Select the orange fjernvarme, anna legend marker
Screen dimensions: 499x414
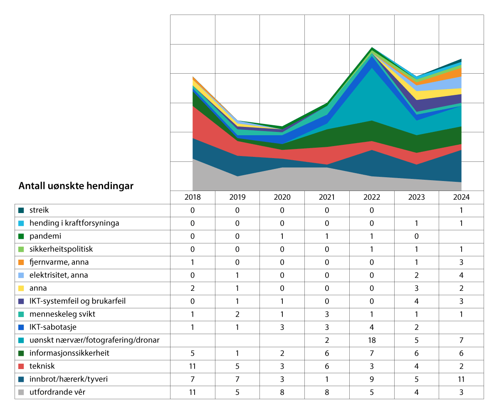tap(21, 262)
